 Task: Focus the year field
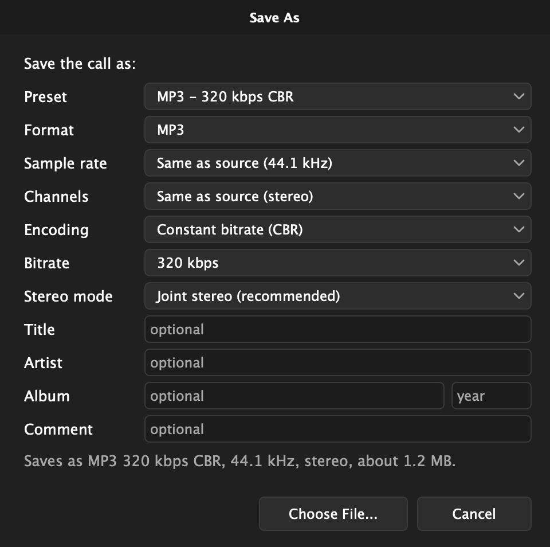pos(492,396)
